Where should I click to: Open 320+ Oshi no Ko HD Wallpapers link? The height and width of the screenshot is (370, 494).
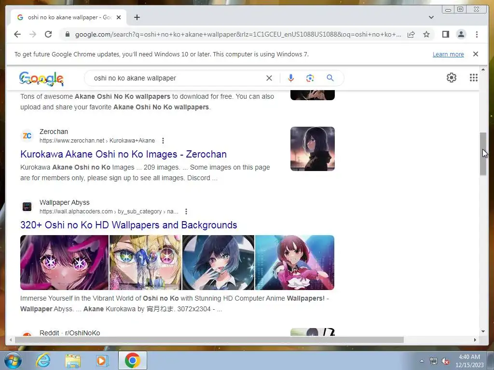[128, 225]
